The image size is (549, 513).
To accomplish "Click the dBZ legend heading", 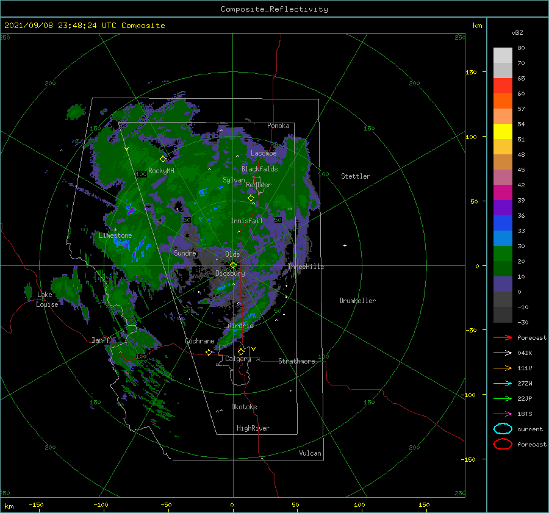I will click(517, 32).
